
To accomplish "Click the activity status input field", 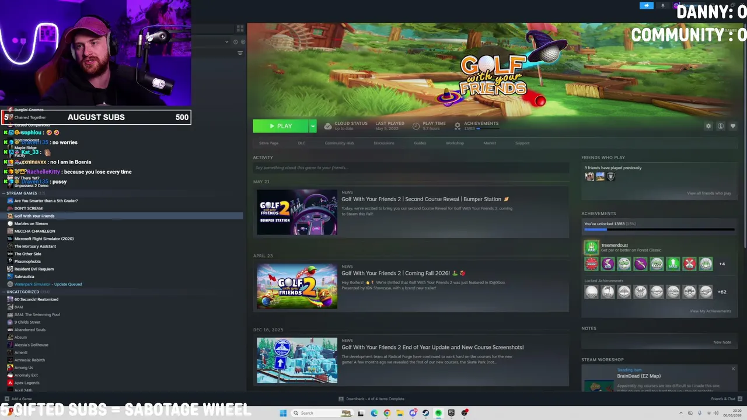I will coord(411,168).
